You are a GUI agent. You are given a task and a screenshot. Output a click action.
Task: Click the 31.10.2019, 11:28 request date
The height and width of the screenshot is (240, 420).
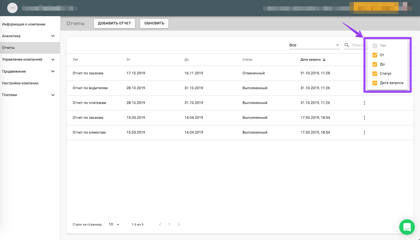(x=315, y=73)
